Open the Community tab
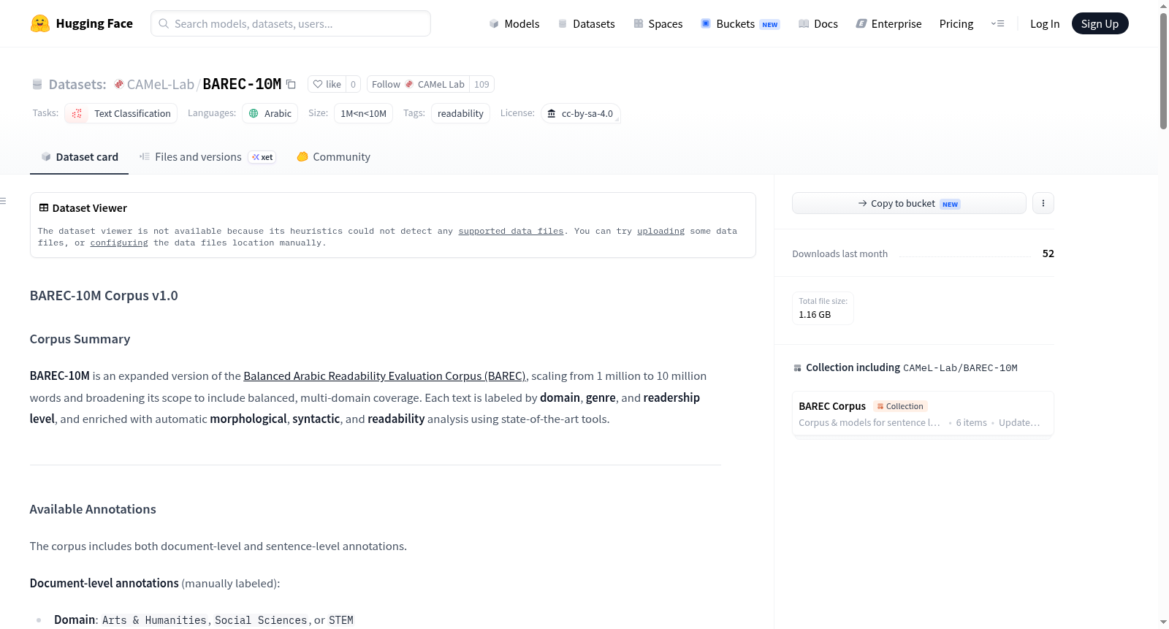The image size is (1169, 629). click(x=334, y=157)
